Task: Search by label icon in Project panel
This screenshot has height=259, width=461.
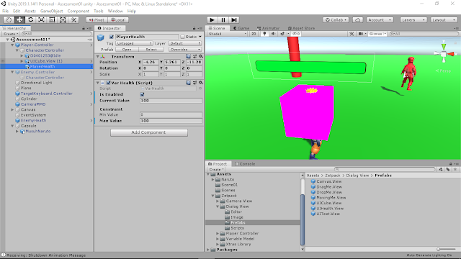Action: point(448,169)
